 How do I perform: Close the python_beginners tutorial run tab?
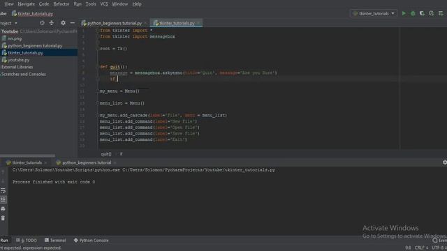(115, 162)
